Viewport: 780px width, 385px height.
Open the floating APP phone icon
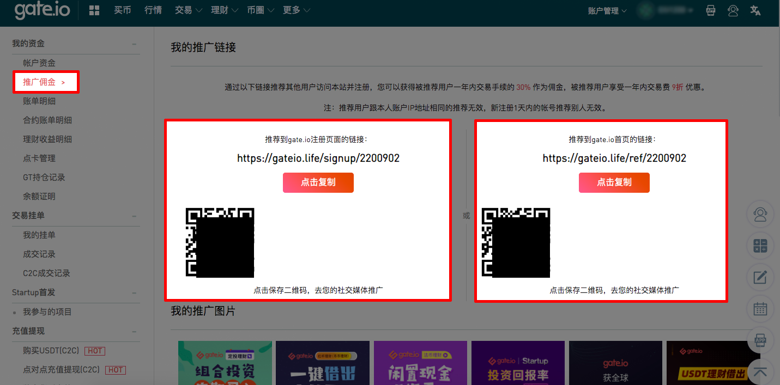tap(760, 340)
